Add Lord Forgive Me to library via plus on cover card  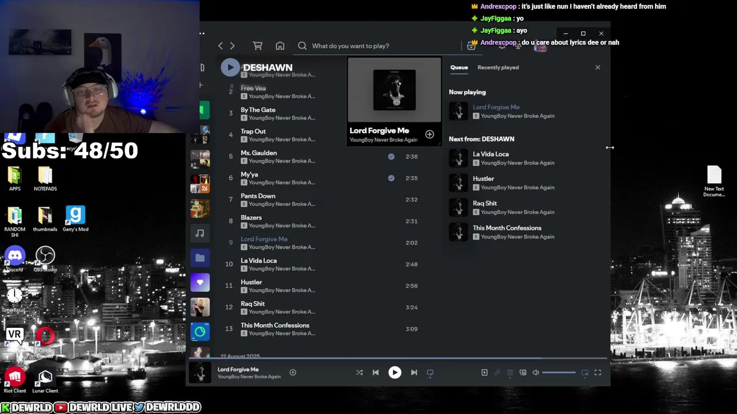pyautogui.click(x=430, y=135)
